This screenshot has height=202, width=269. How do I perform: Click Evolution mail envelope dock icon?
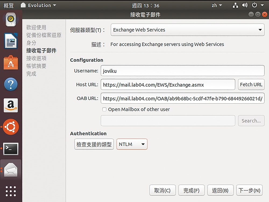tap(11, 170)
